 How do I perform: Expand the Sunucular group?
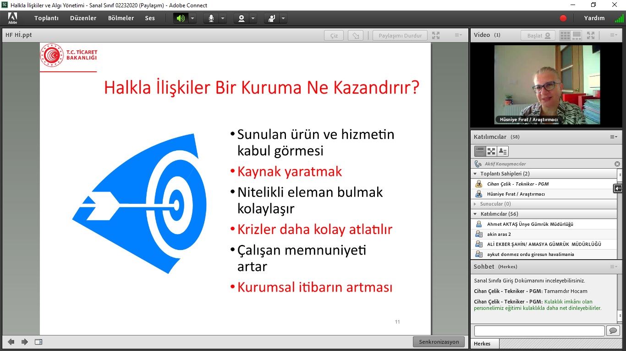(476, 204)
